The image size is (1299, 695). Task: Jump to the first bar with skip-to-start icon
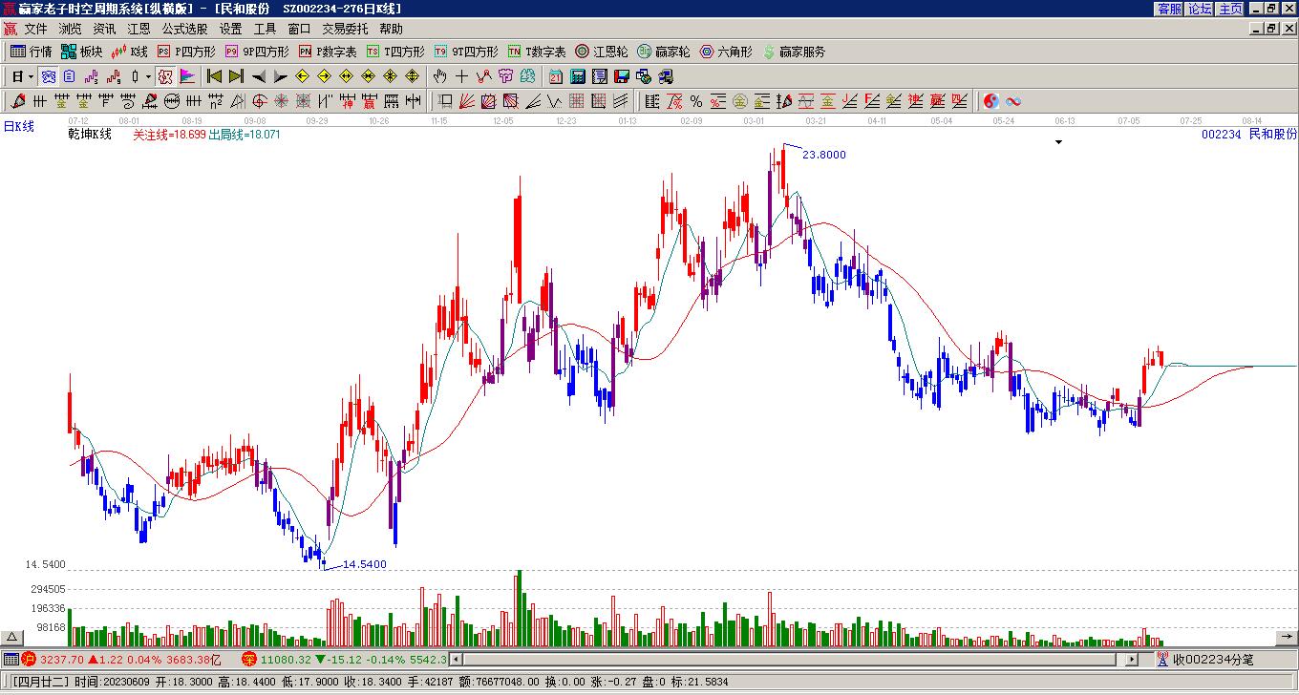pos(214,76)
